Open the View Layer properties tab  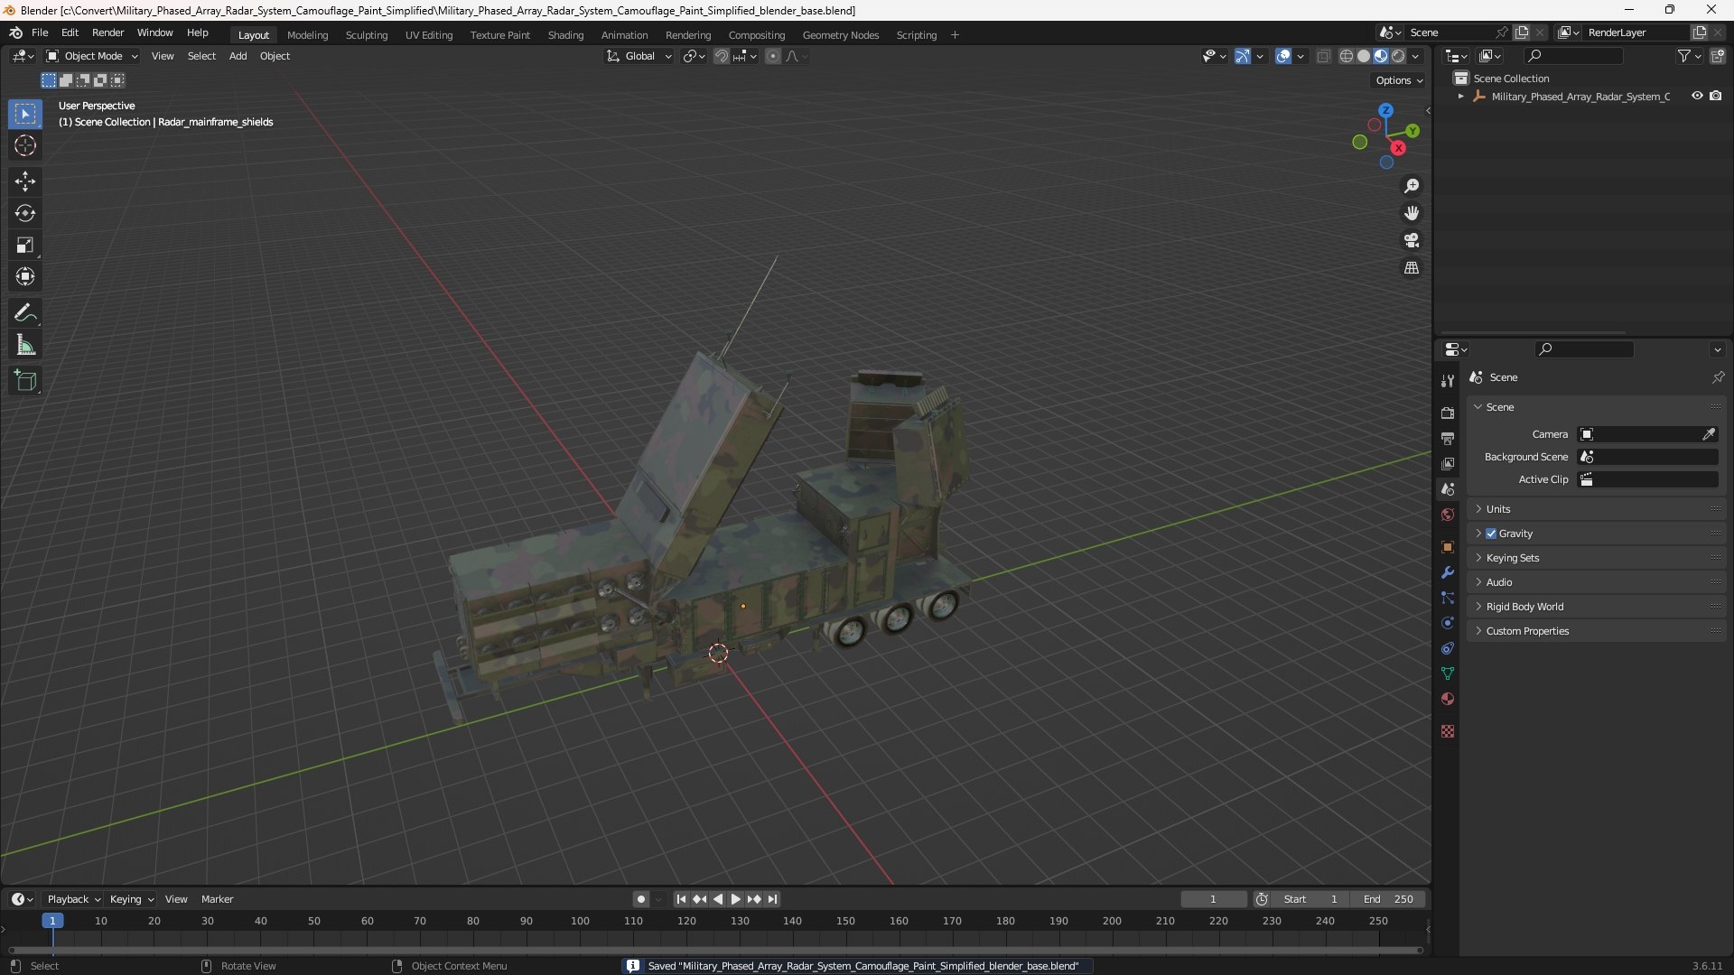click(1448, 463)
